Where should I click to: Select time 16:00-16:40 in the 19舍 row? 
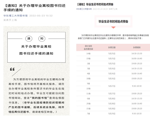[137, 59]
